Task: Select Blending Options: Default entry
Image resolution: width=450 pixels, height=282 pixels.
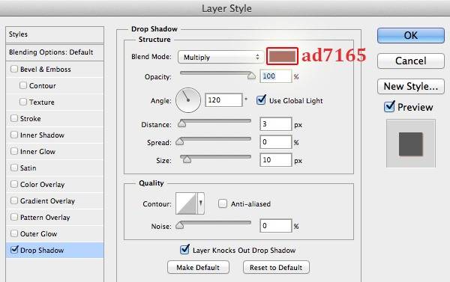Action: pyautogui.click(x=55, y=52)
